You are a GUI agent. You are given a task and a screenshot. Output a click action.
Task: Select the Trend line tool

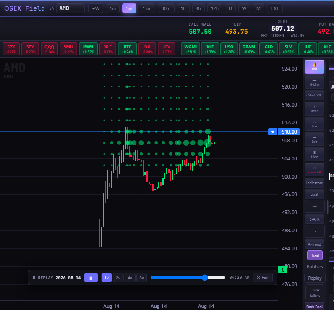tap(314, 108)
